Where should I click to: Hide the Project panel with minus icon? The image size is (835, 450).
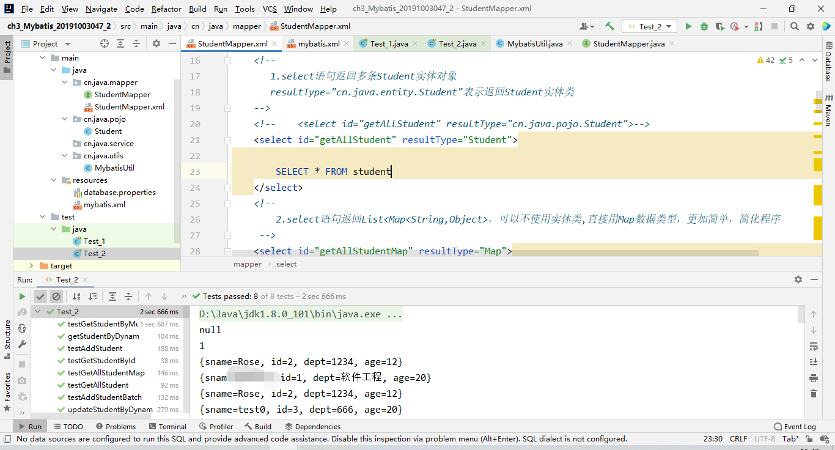[x=172, y=43]
